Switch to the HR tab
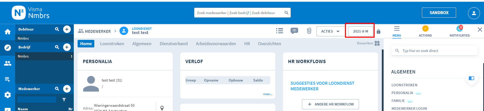This screenshot has height=111, width=484. tap(247, 44)
